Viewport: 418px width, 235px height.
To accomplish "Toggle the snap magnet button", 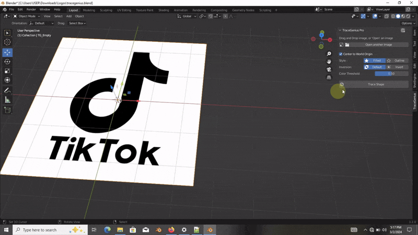I will [211, 16].
